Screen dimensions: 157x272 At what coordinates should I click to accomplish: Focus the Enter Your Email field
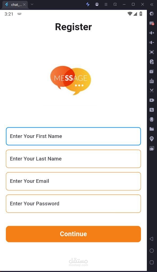73,181
